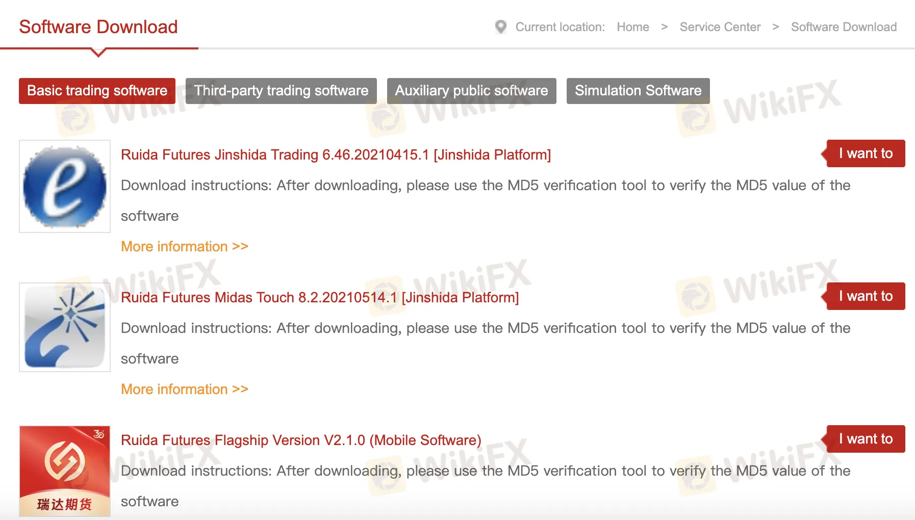Click the I want to button for Midas Touch
Image resolution: width=915 pixels, height=520 pixels.
pyautogui.click(x=866, y=296)
